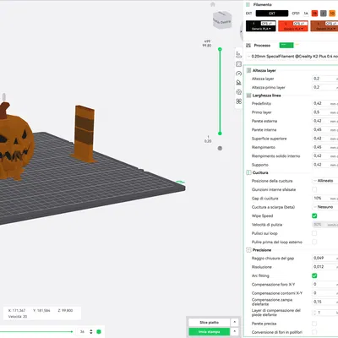Click the gray round icon below the layer slider
The image size is (338, 338).
coord(220,148)
